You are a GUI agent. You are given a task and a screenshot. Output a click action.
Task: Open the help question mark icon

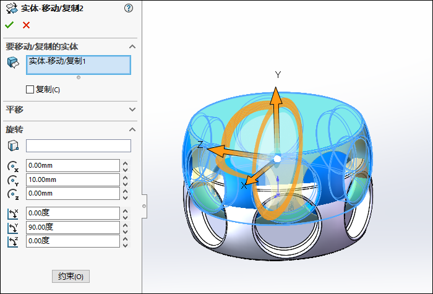click(129, 8)
